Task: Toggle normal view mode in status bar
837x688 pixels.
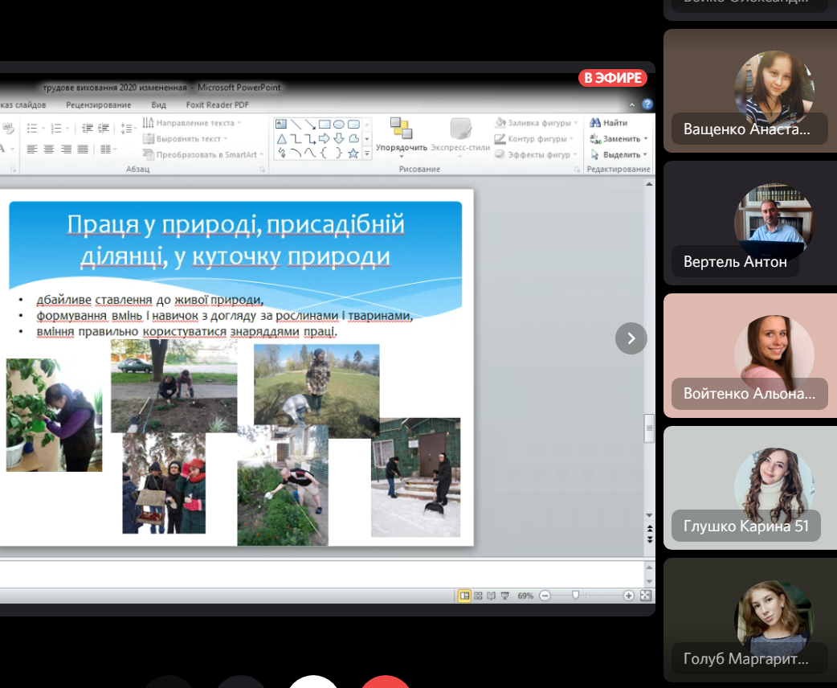Action: [464, 596]
